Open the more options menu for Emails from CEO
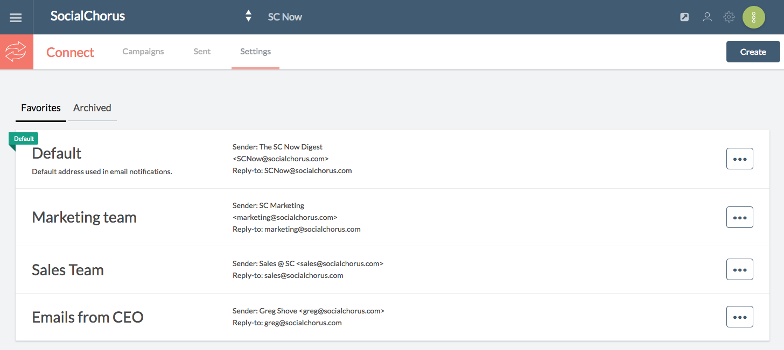 click(x=739, y=317)
